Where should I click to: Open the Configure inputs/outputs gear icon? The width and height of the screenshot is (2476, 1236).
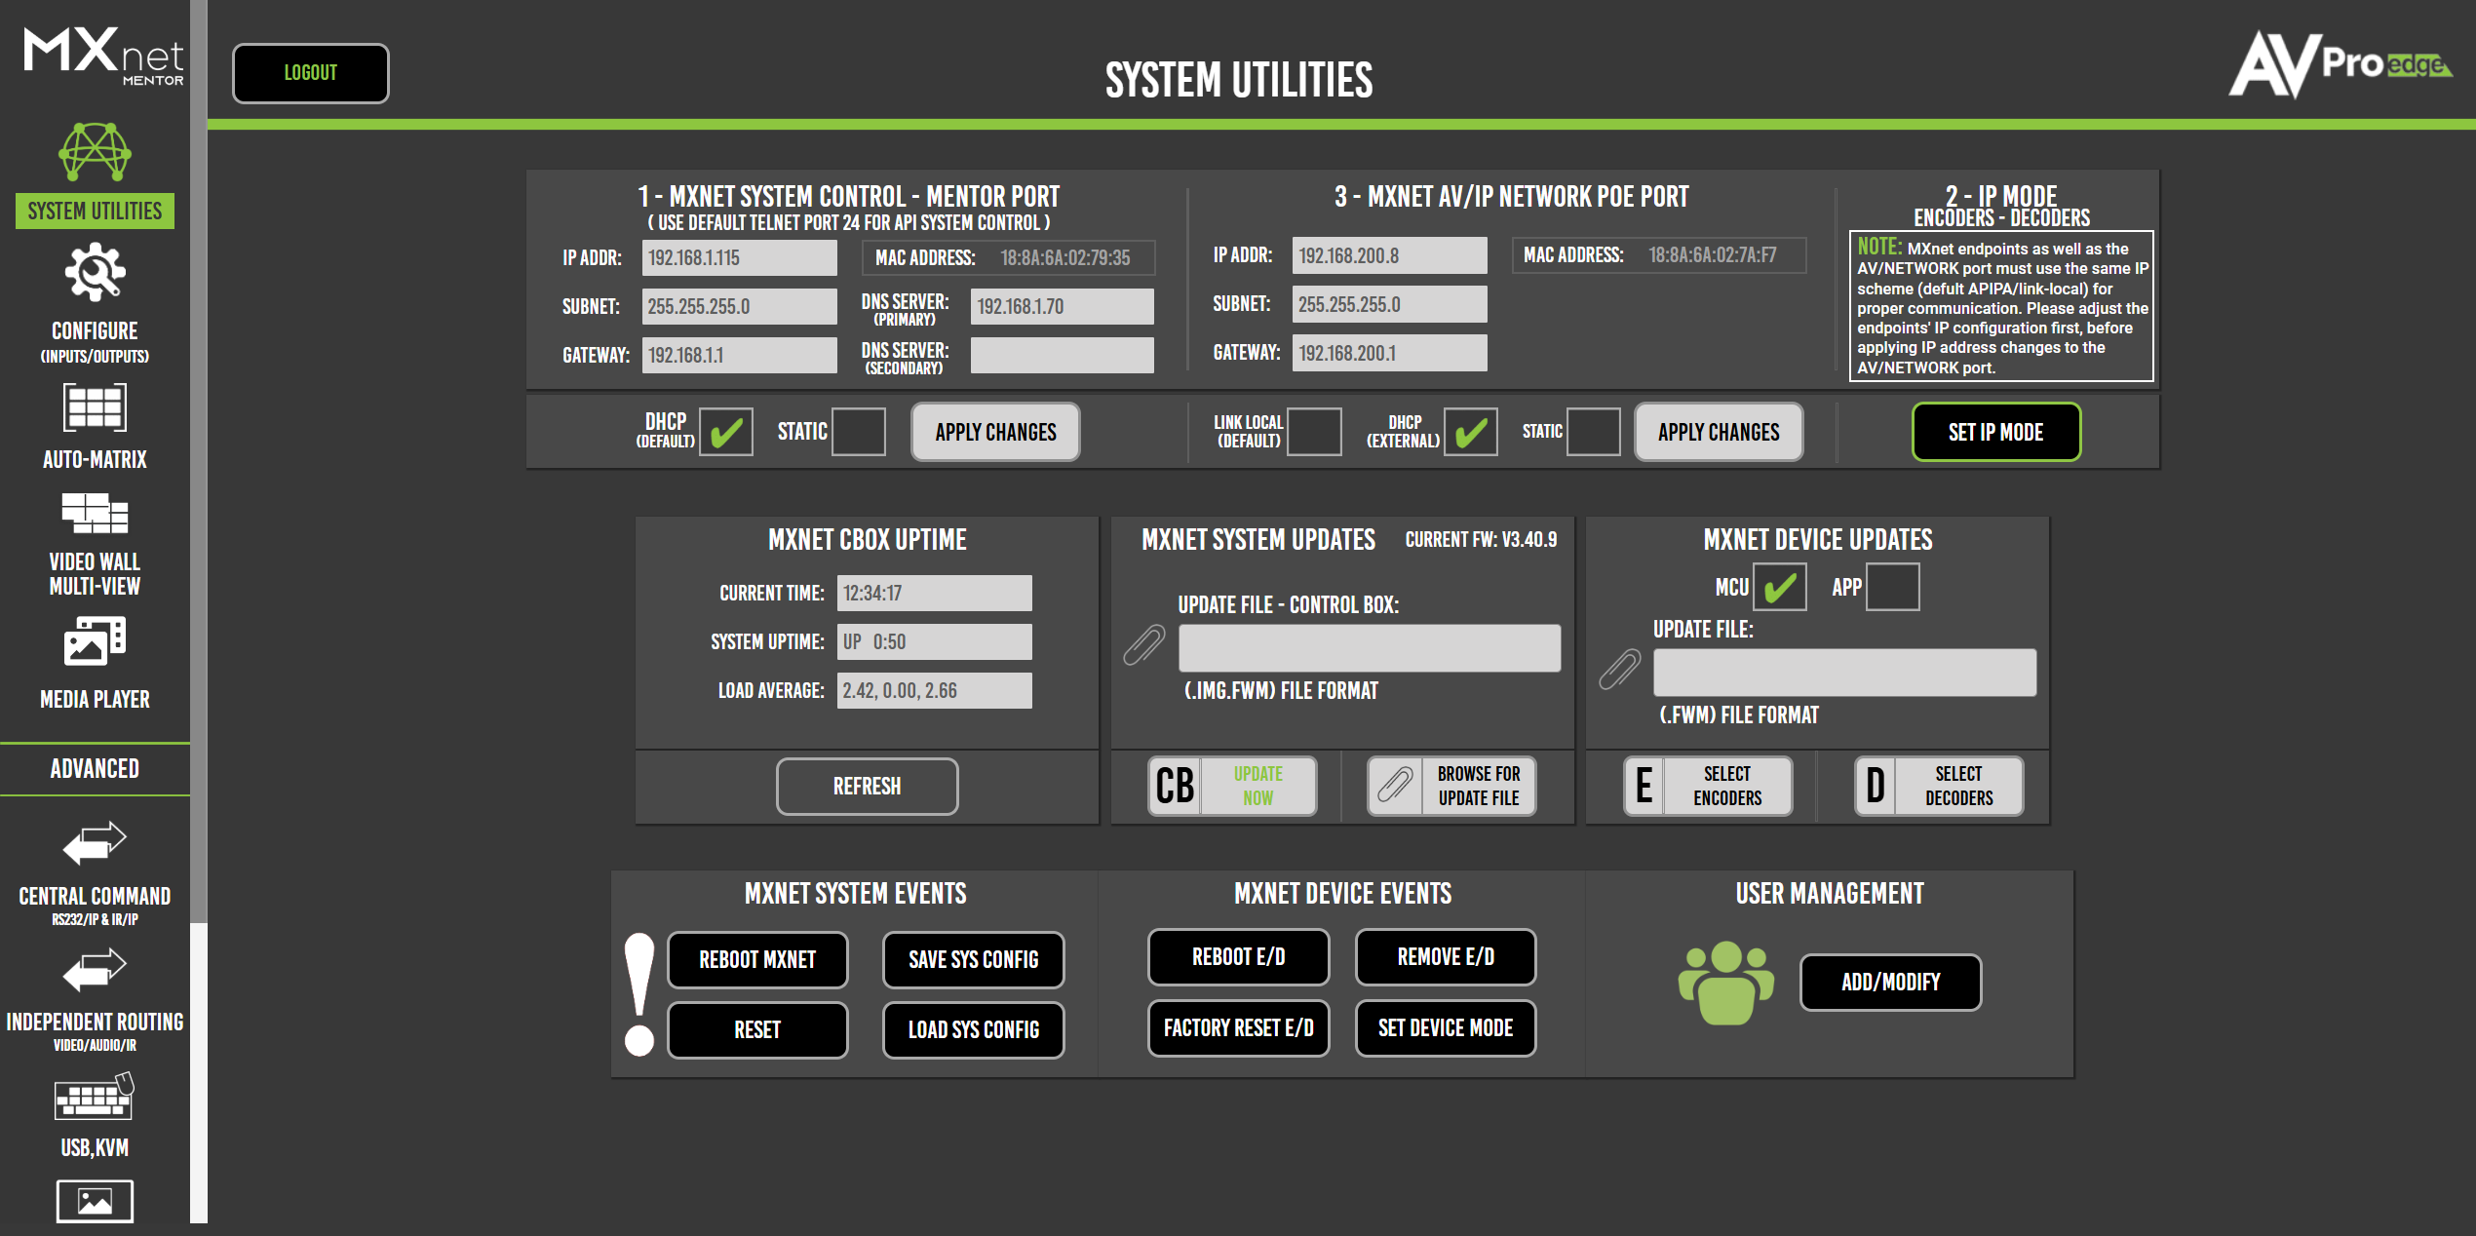(x=95, y=274)
